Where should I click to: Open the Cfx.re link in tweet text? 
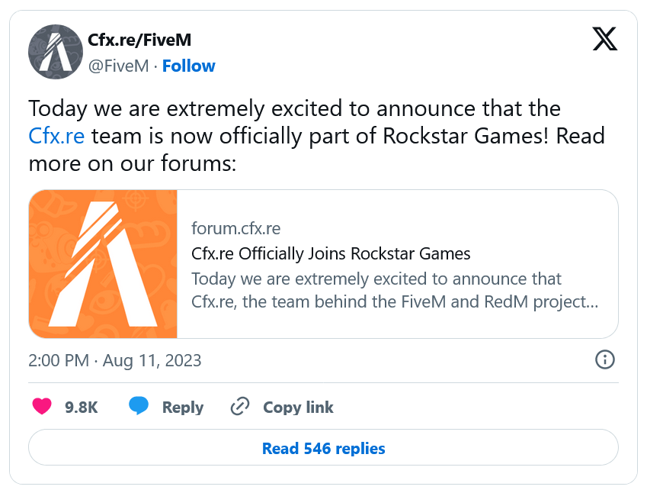(x=56, y=137)
